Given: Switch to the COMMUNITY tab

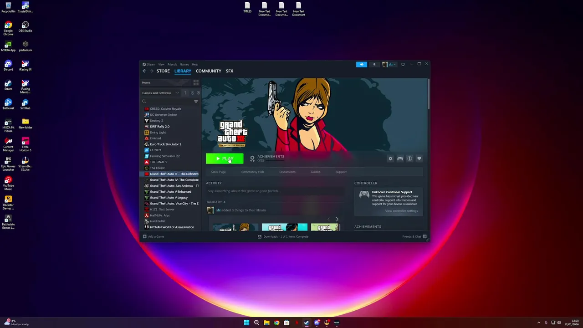Looking at the screenshot, I should click(209, 71).
